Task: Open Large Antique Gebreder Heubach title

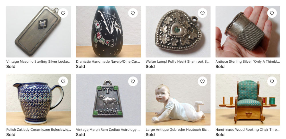Action: [x=178, y=130]
